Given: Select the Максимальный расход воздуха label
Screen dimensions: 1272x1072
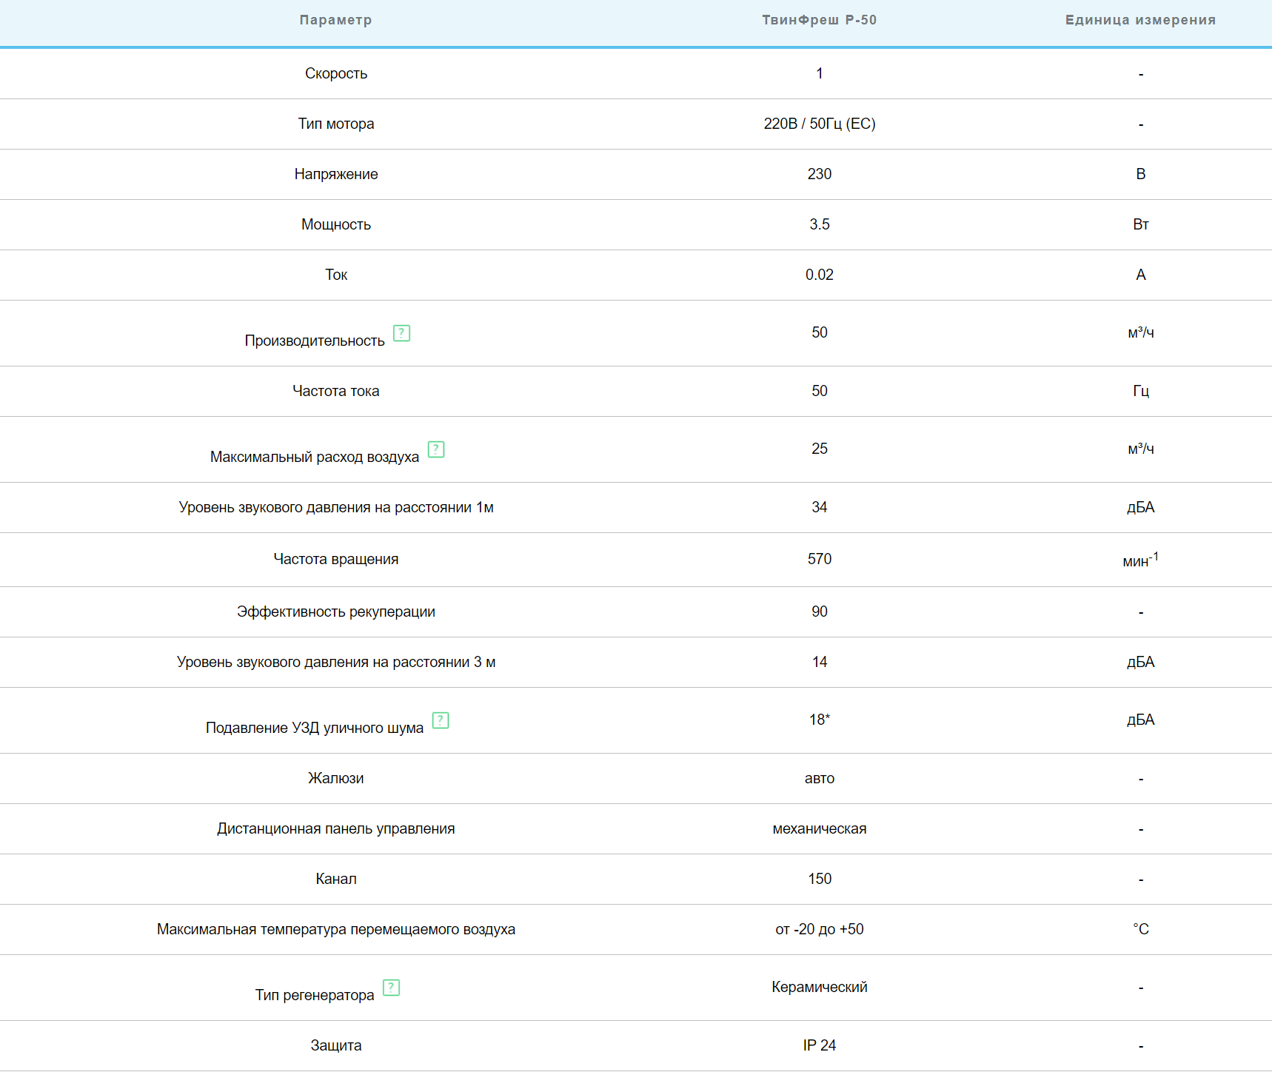Looking at the screenshot, I should click(x=315, y=457).
